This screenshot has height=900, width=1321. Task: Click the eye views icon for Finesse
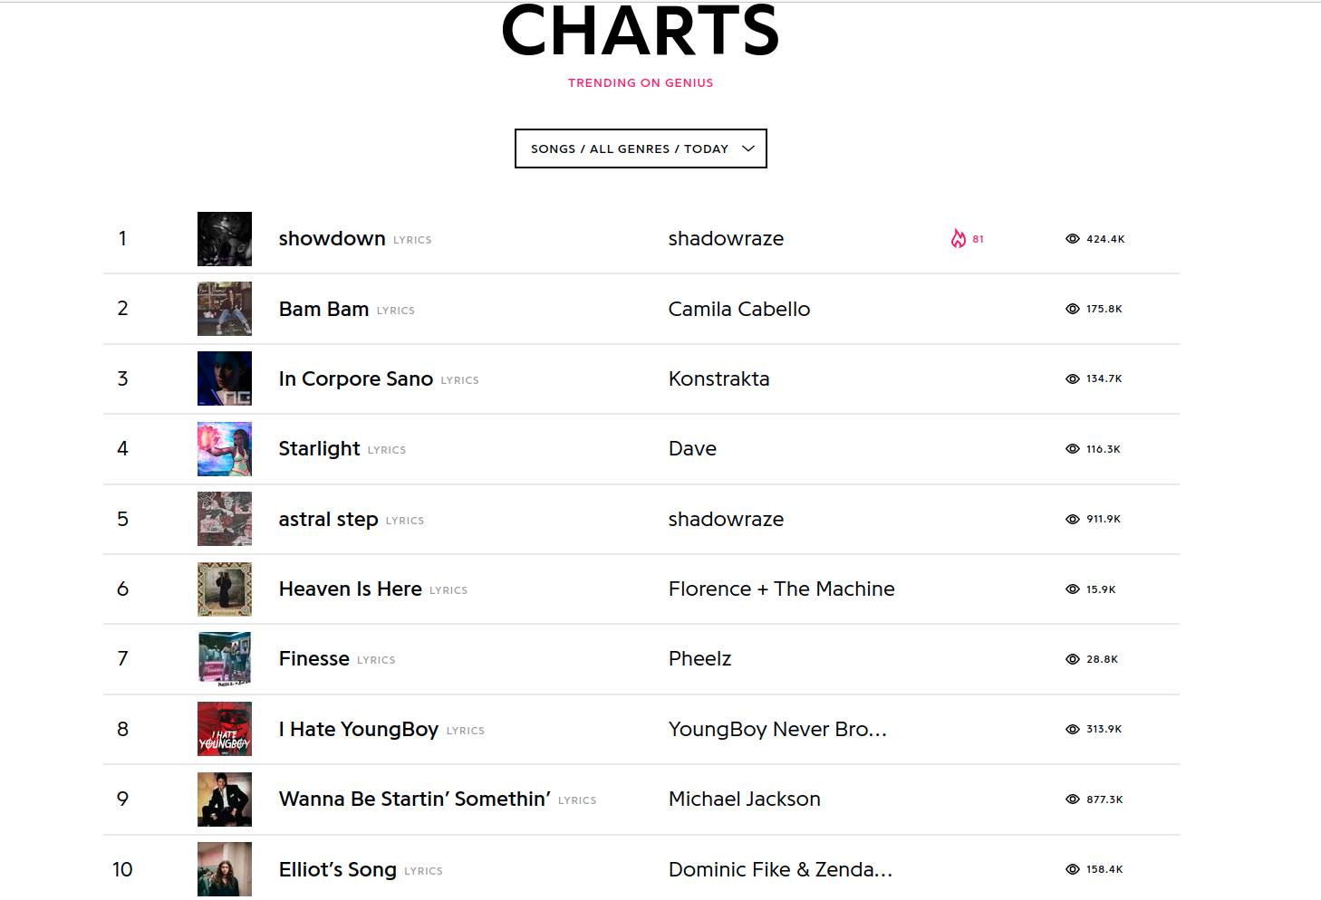click(1073, 659)
